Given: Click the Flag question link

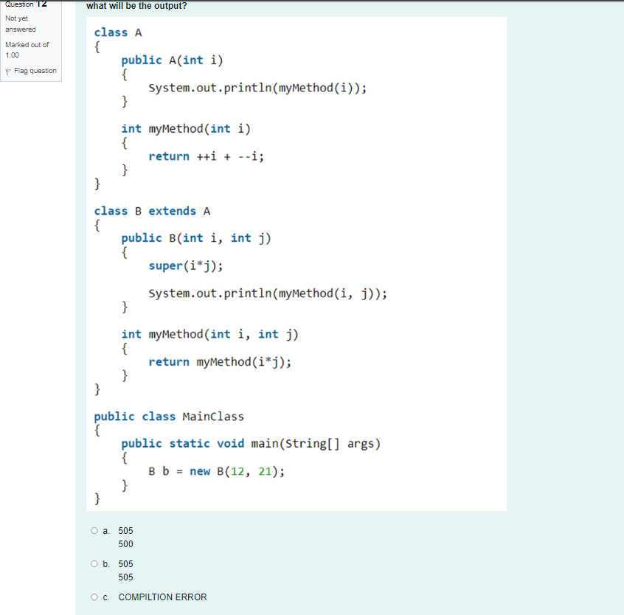Looking at the screenshot, I should point(37,70).
